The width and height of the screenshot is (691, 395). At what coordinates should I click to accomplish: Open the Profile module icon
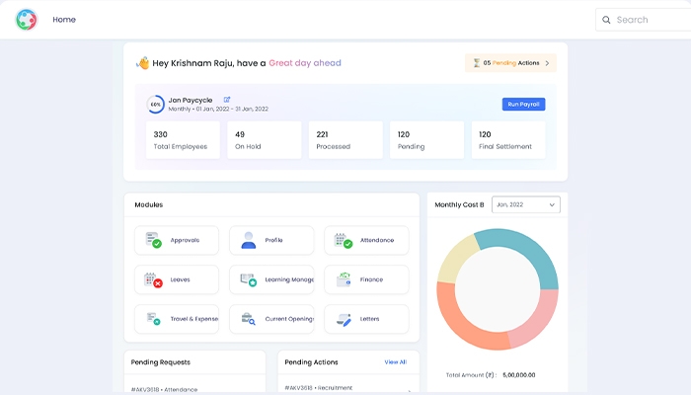tap(248, 240)
